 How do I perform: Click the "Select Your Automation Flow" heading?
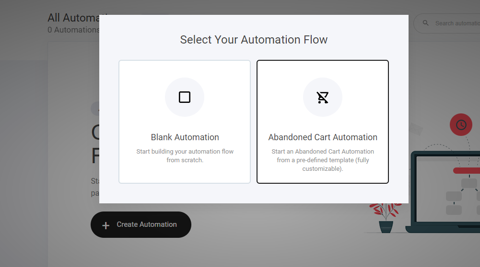254,40
